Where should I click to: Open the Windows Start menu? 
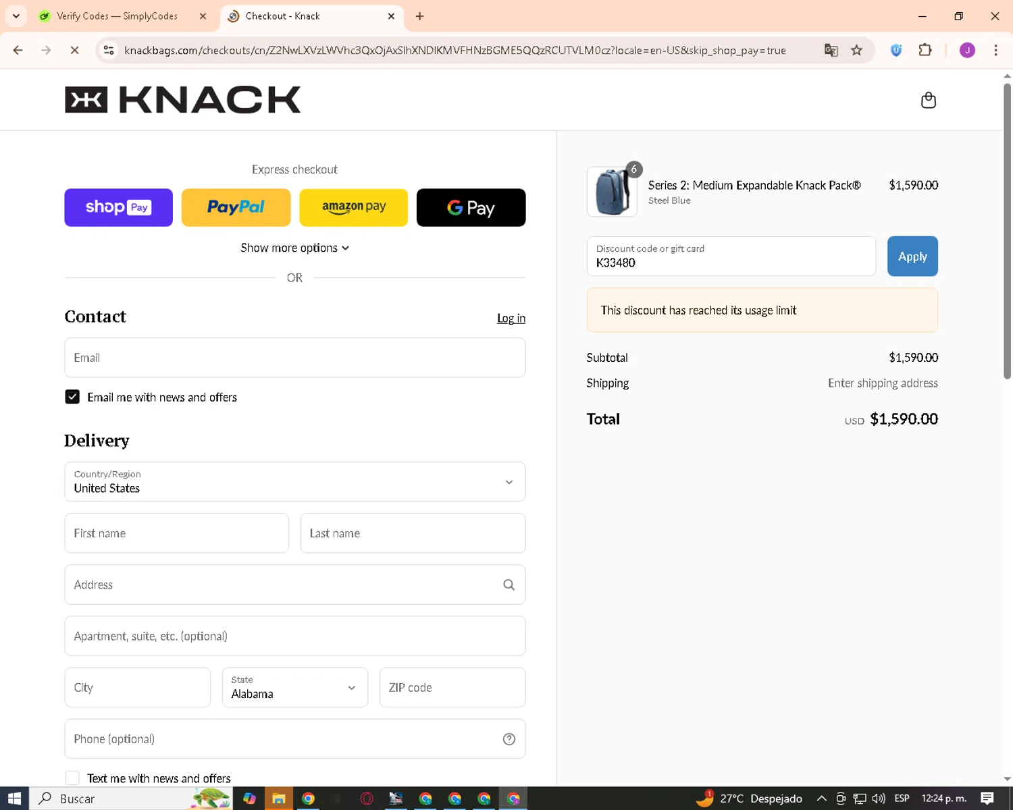point(14,799)
